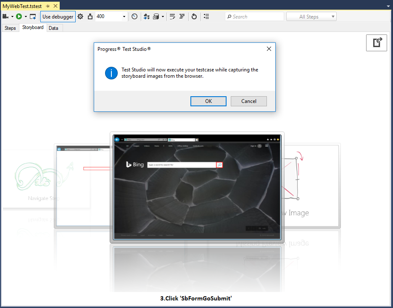Image resolution: width=393 pixels, height=308 pixels.
Task: Click the database cylinder icon
Action: pyautogui.click(x=156, y=16)
